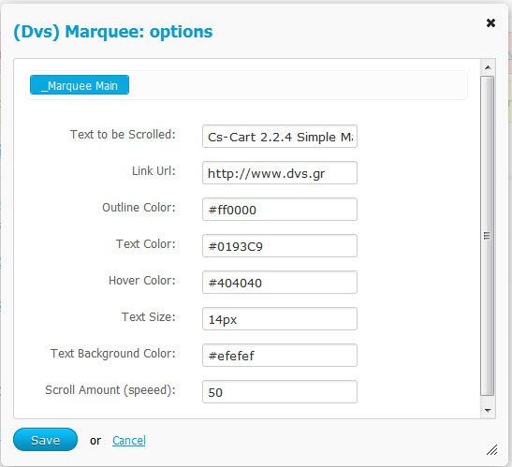
Task: Click the Hover Color field #404040
Action: point(280,282)
